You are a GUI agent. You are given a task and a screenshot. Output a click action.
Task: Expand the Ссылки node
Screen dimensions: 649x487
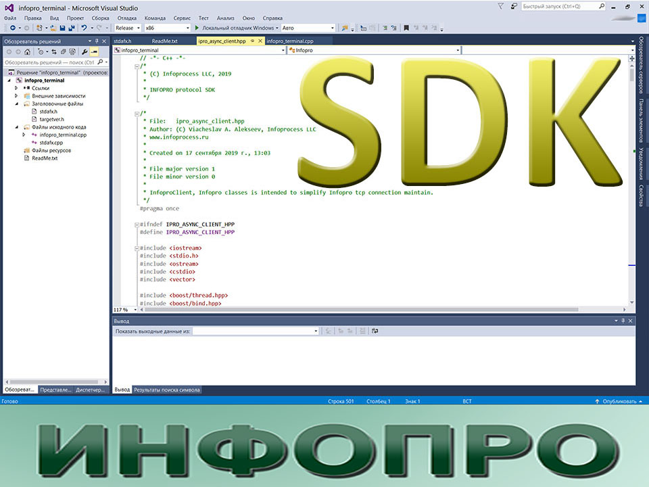pyautogui.click(x=16, y=88)
